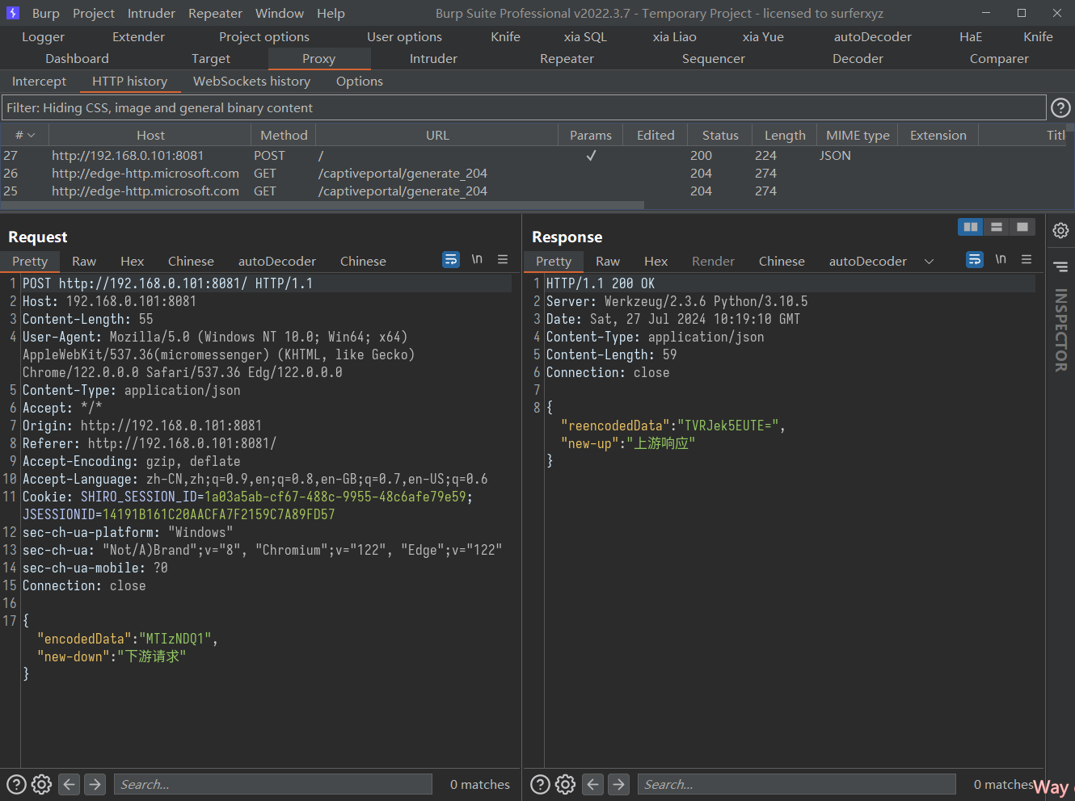Open the Burp menu

(46, 13)
